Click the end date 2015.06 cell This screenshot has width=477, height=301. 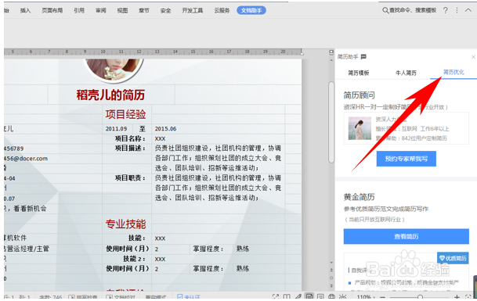point(165,129)
